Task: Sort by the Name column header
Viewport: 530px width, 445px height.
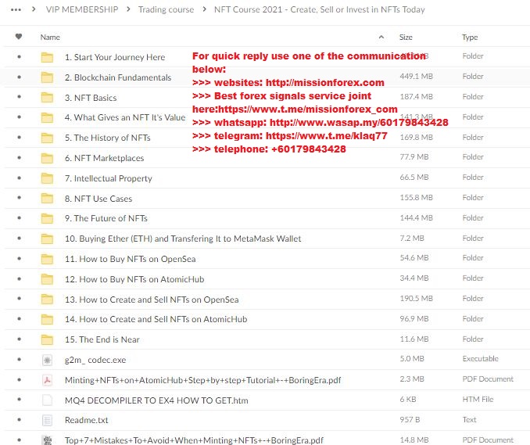Action: (50, 38)
